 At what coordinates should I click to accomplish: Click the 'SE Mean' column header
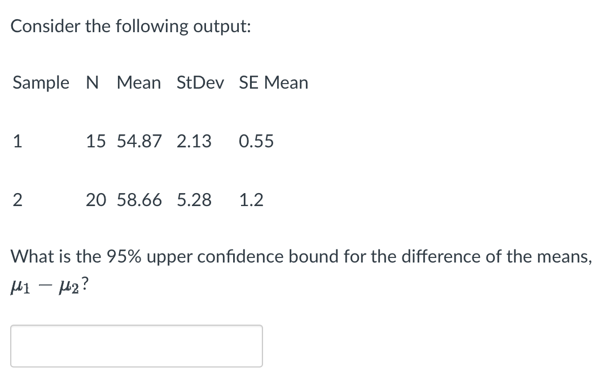[x=273, y=82]
